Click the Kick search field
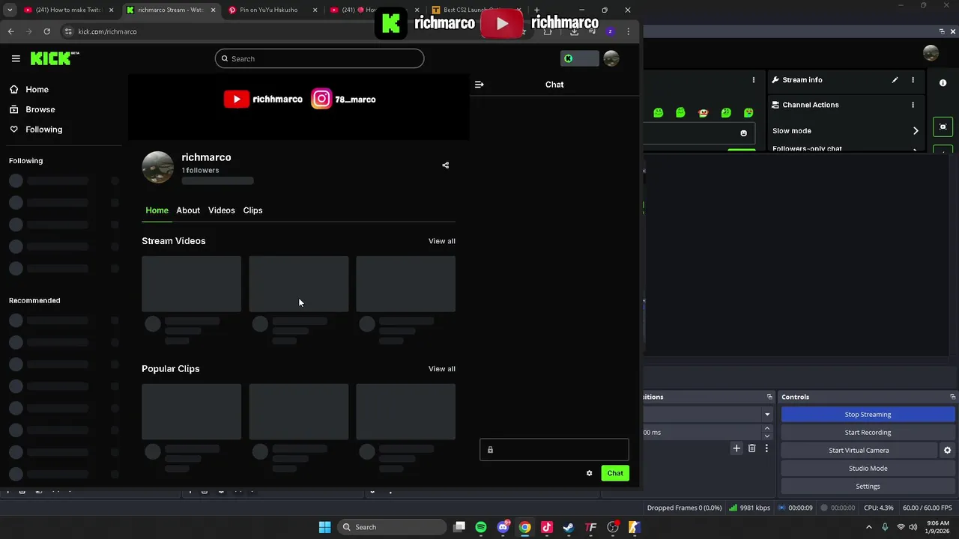Viewport: 959px width, 539px height. pyautogui.click(x=320, y=58)
